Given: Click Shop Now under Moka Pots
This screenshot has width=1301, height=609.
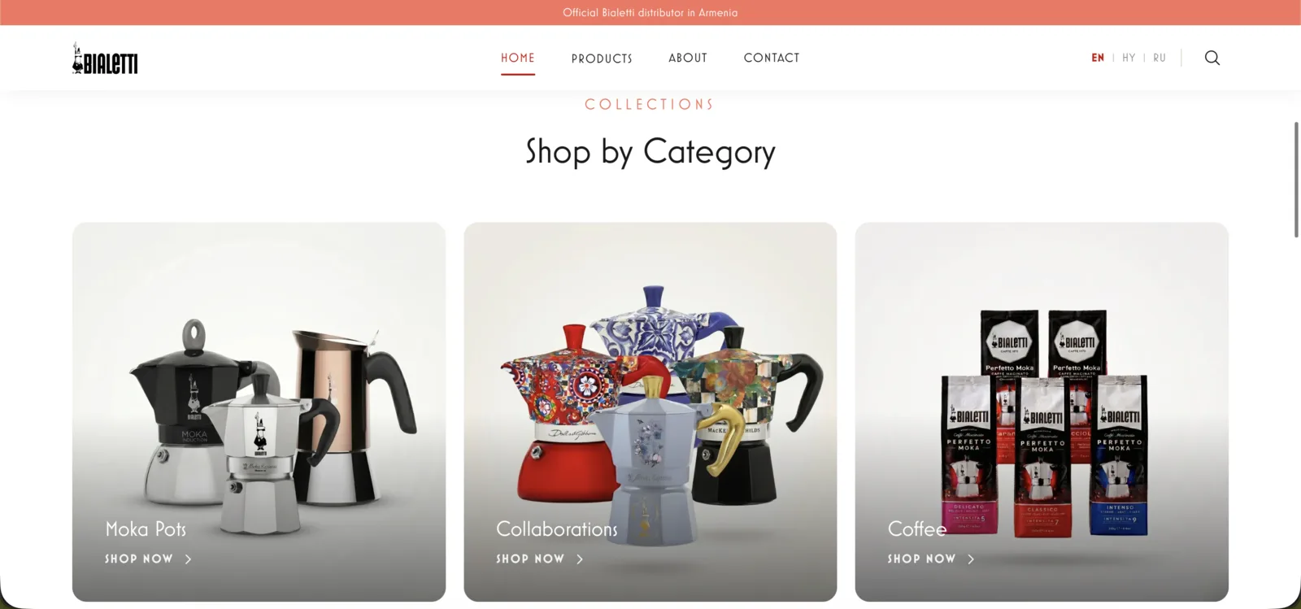Looking at the screenshot, I should click(x=139, y=559).
